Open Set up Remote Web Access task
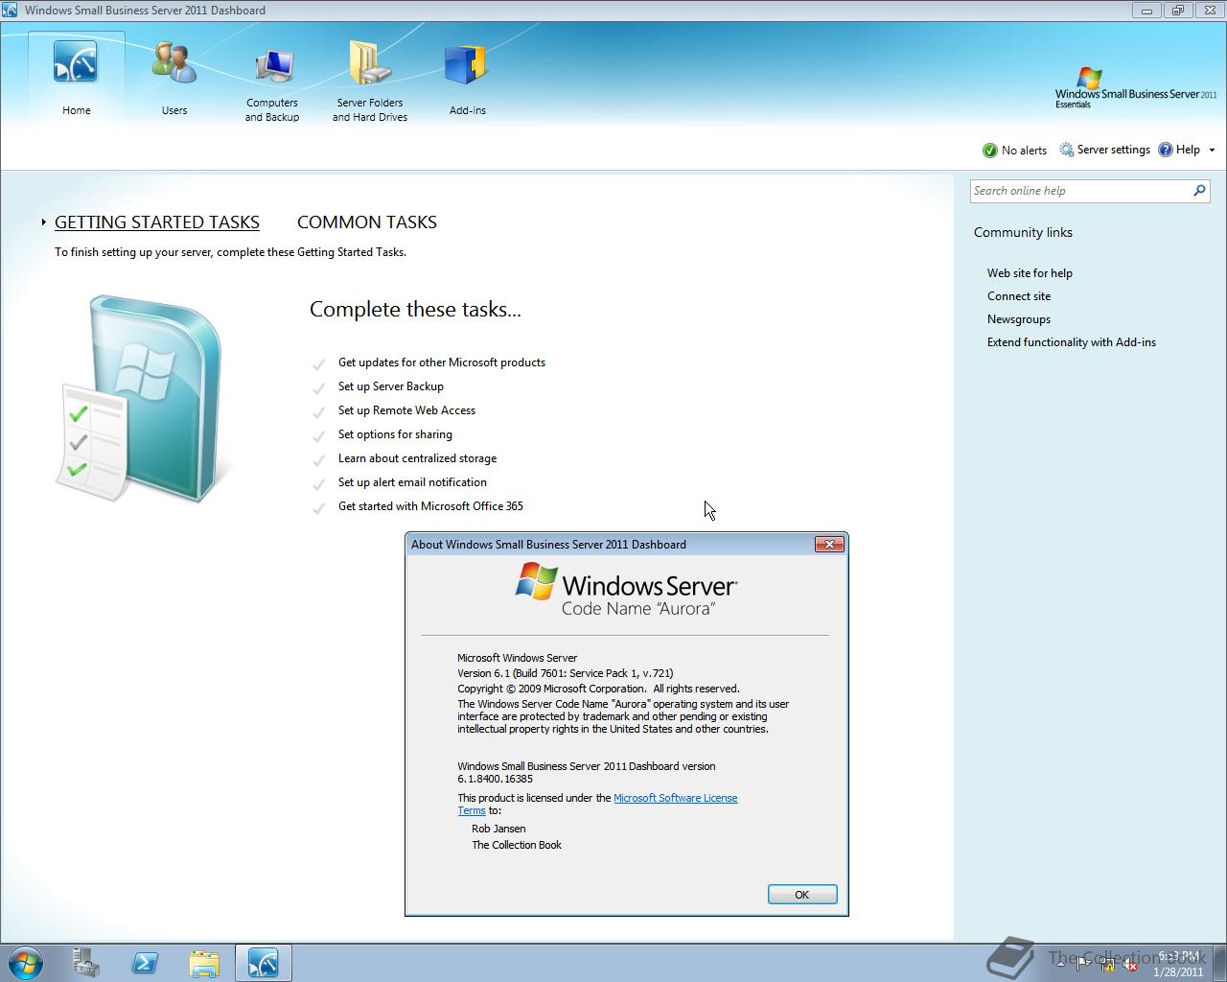This screenshot has height=982, width=1227. click(406, 410)
